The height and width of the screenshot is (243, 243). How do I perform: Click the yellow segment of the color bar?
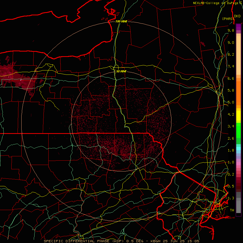point(238,116)
